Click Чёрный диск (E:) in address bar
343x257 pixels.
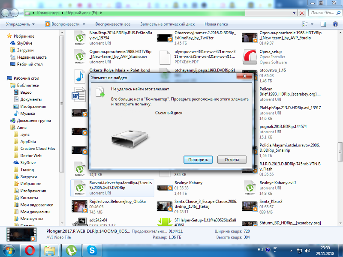click(81, 13)
